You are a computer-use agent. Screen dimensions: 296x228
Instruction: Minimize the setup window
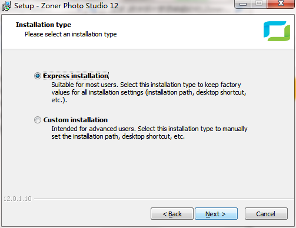(242, 4)
